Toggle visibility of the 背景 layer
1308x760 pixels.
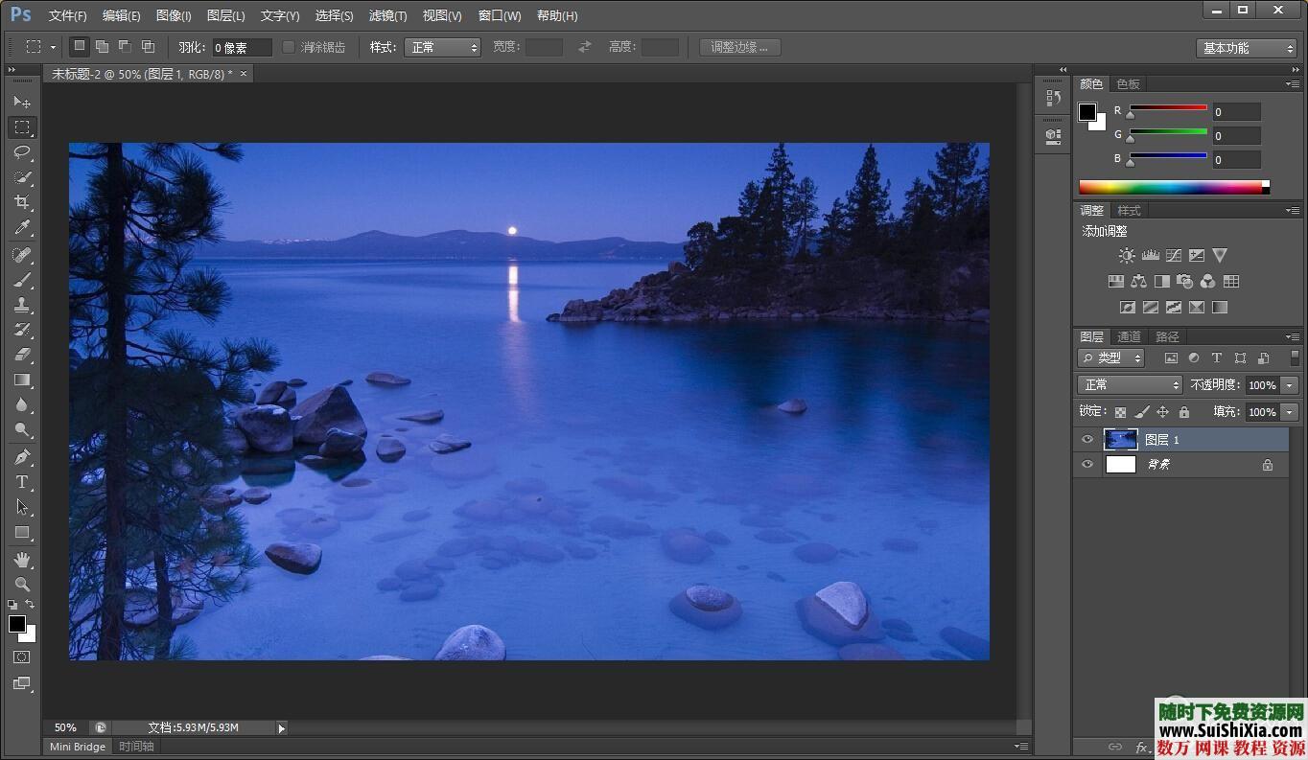[1086, 464]
